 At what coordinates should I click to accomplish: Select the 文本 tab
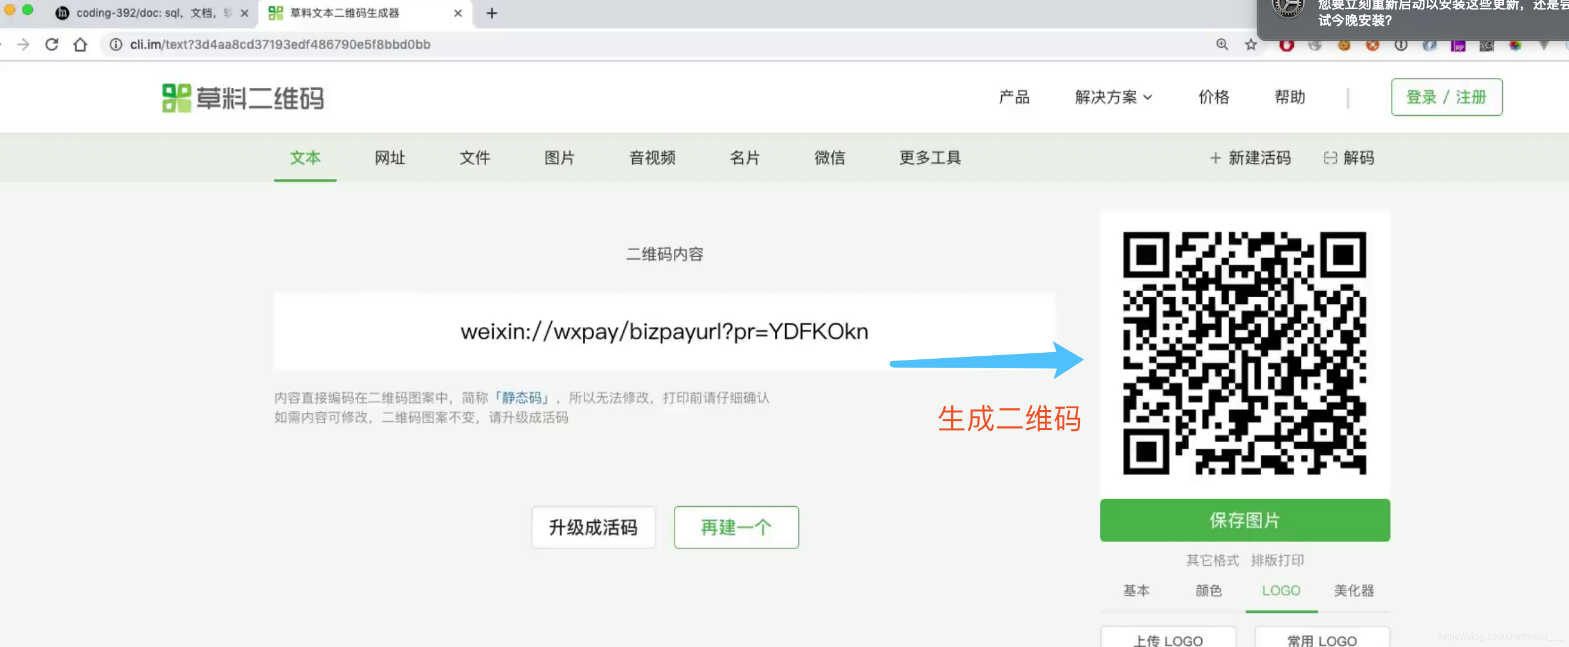click(304, 158)
